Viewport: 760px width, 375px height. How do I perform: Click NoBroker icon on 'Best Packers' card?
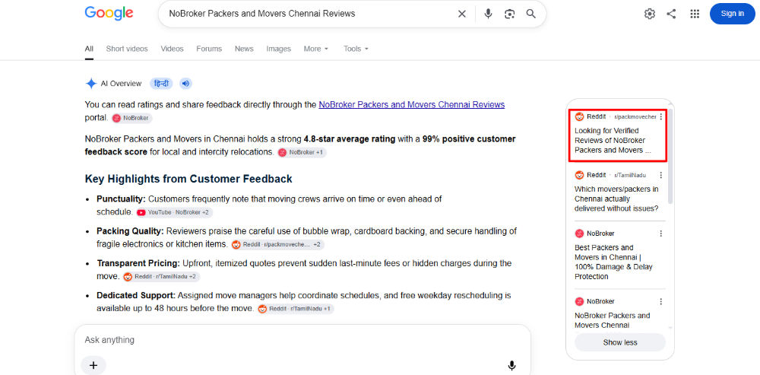click(x=579, y=234)
